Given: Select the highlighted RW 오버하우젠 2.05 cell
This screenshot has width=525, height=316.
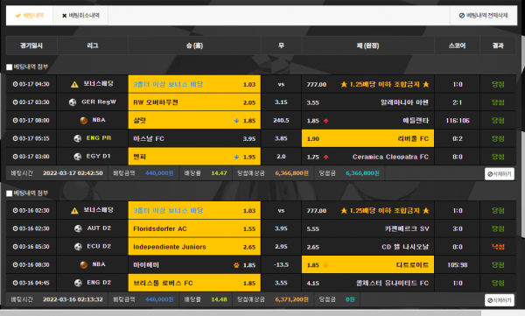Looking at the screenshot, I should pyautogui.click(x=194, y=102).
